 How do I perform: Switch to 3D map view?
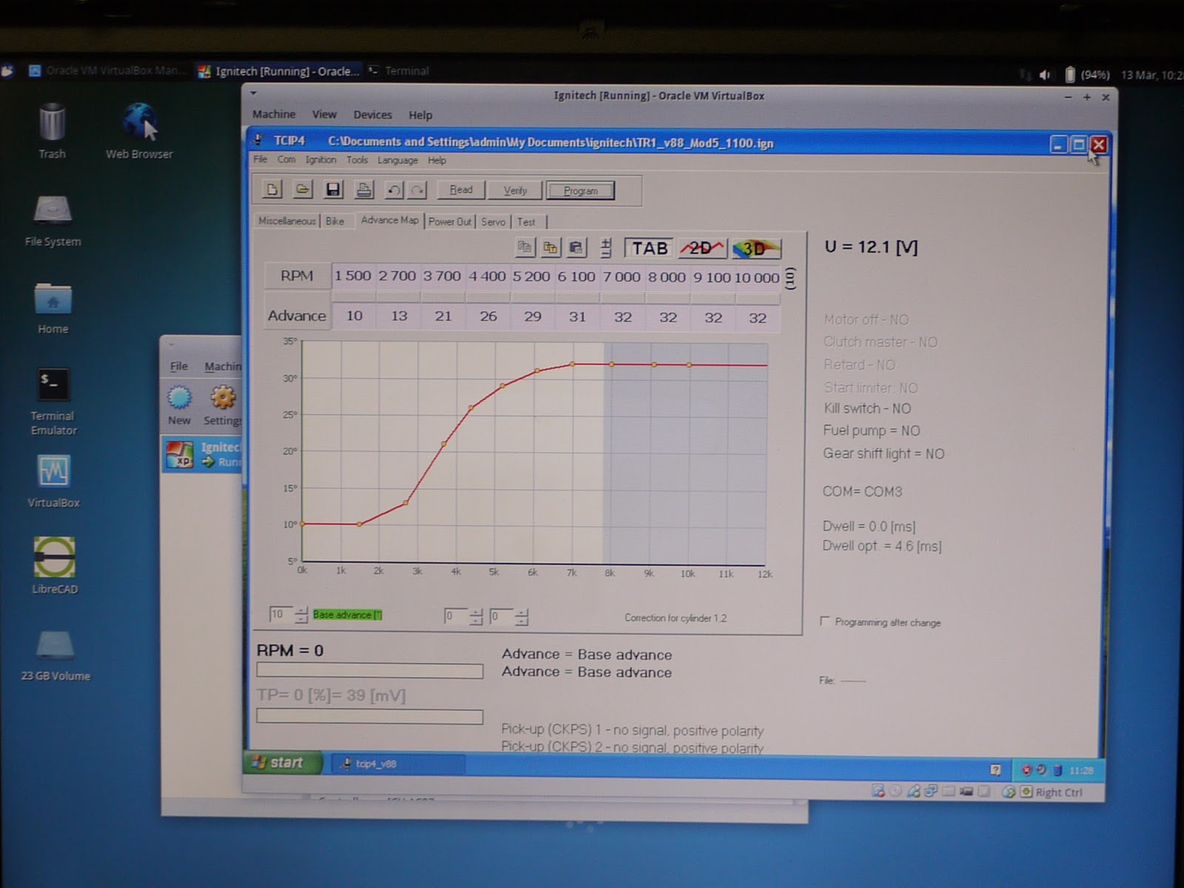click(x=756, y=249)
